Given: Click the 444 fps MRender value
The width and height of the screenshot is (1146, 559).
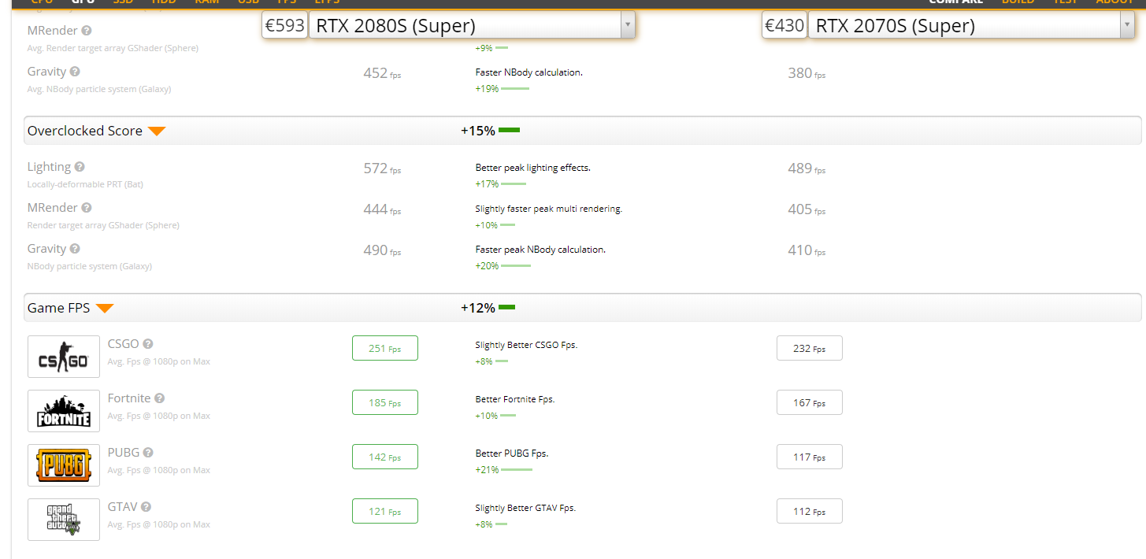Looking at the screenshot, I should click(x=382, y=209).
